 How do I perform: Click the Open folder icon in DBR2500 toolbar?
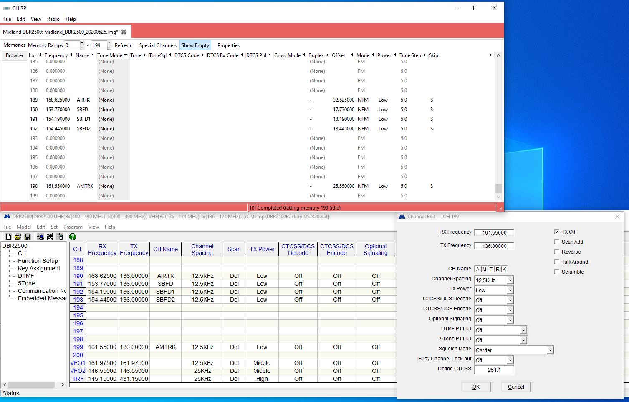[x=18, y=237]
